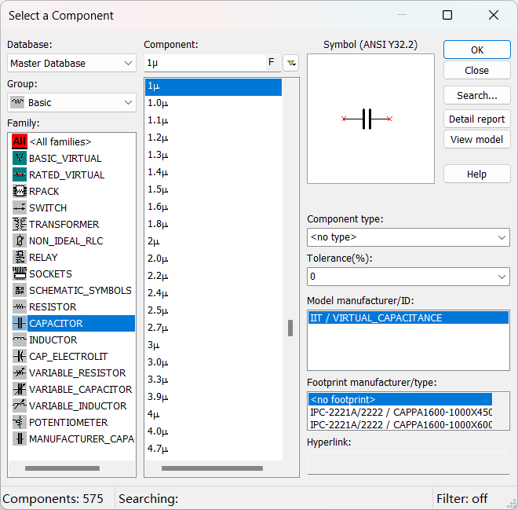Select the 4.0µ component entry
518x510 pixels.
click(x=213, y=431)
